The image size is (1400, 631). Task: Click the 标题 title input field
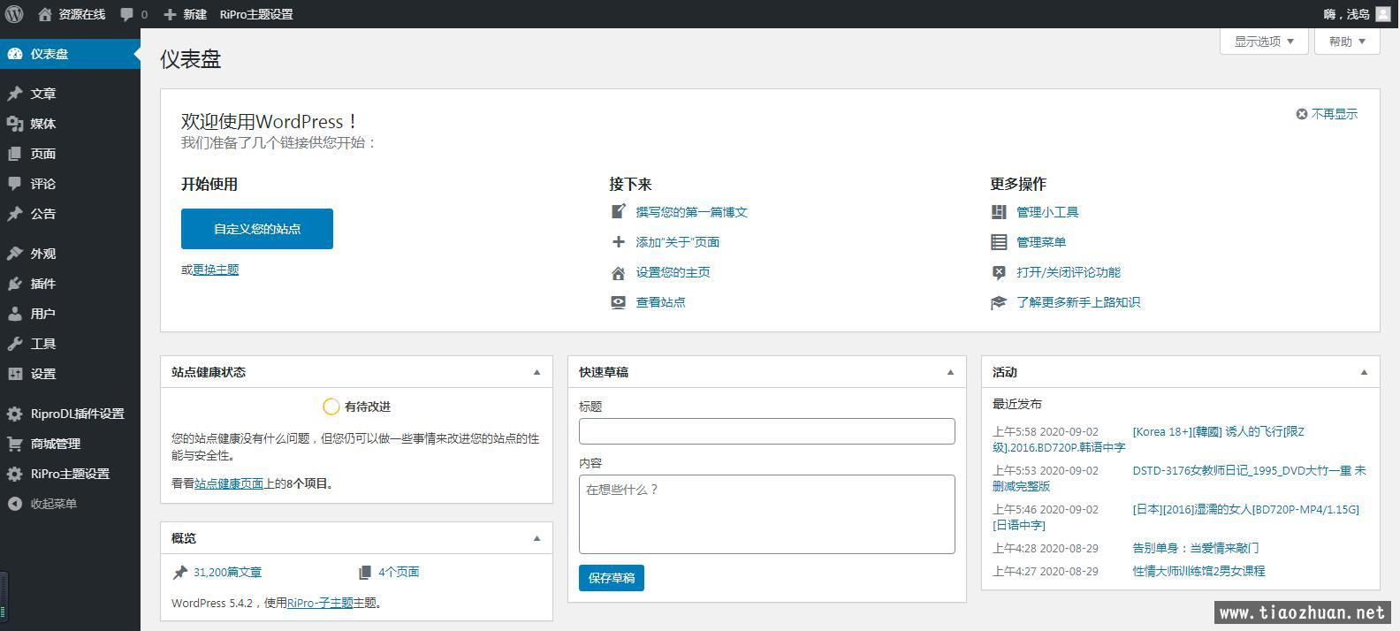767,431
